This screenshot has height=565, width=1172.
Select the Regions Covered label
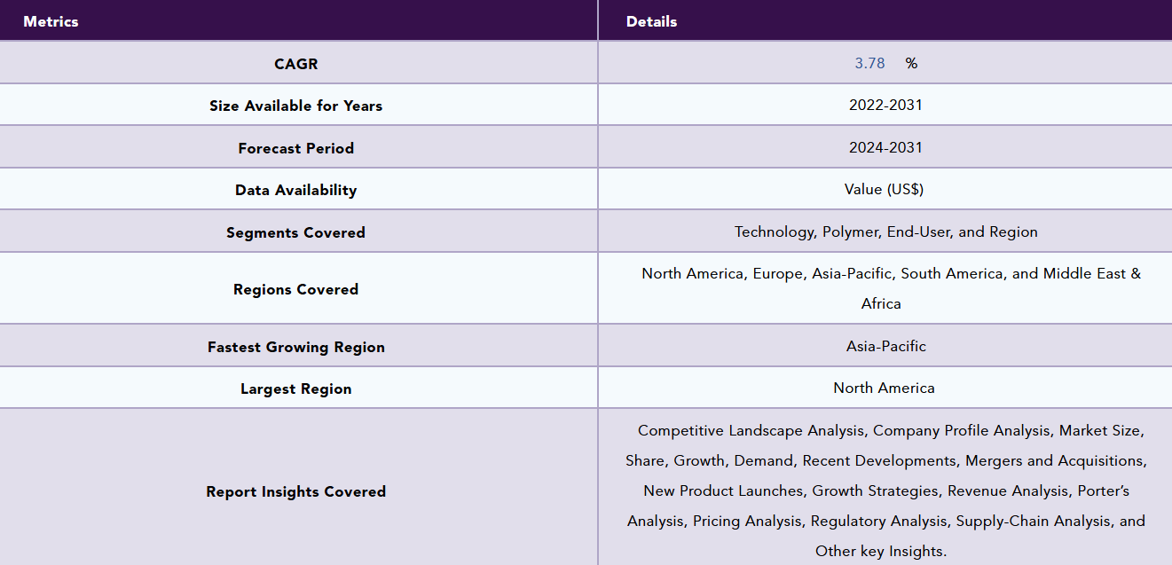click(296, 289)
